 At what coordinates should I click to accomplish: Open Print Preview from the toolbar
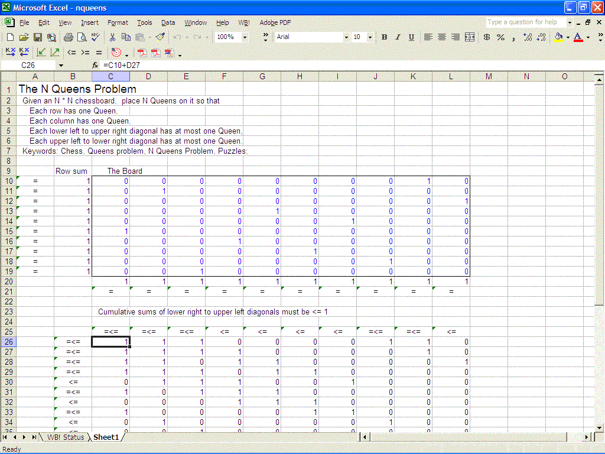point(82,37)
